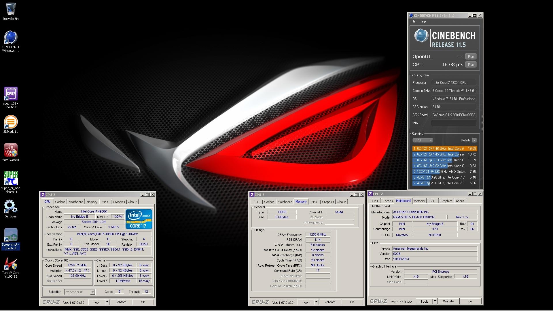Launch super_pi_mod shortcut icon
Viewport: 553px width, 311px height.
(x=11, y=182)
